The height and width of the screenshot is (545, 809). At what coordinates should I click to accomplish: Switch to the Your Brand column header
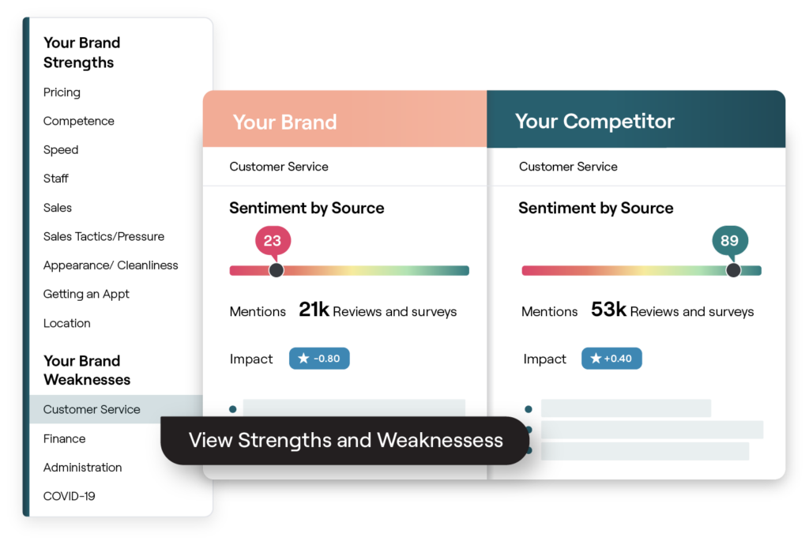tap(284, 122)
